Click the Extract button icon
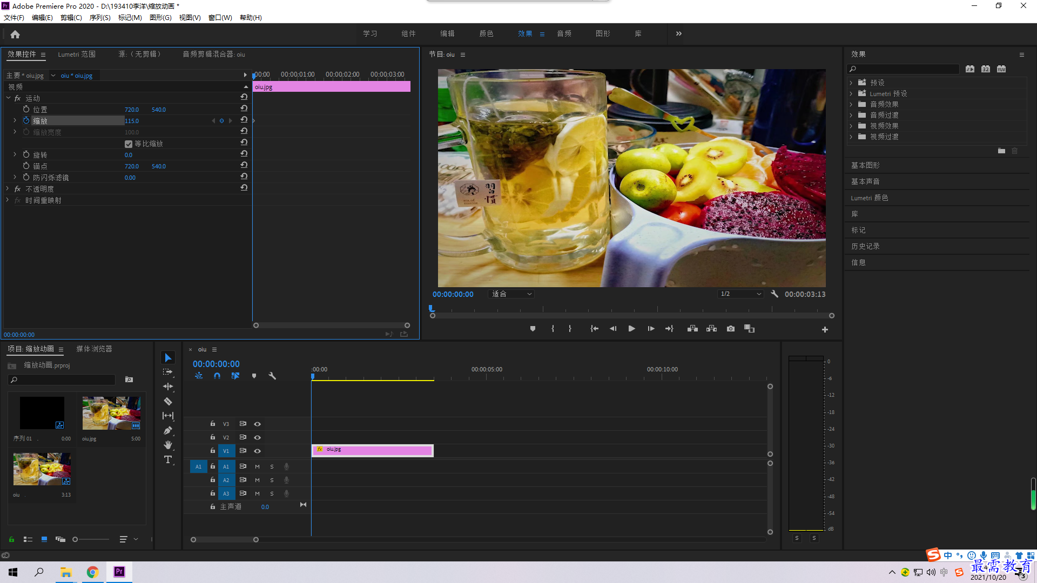The image size is (1037, 583). 711,329
